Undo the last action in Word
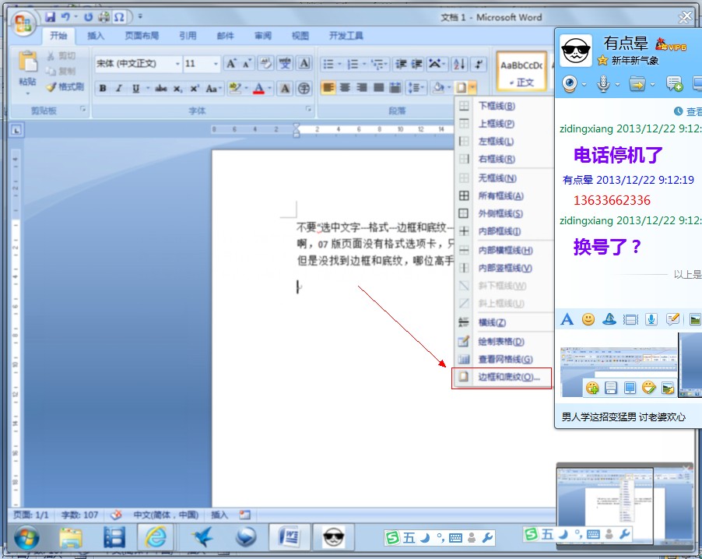 [66, 17]
